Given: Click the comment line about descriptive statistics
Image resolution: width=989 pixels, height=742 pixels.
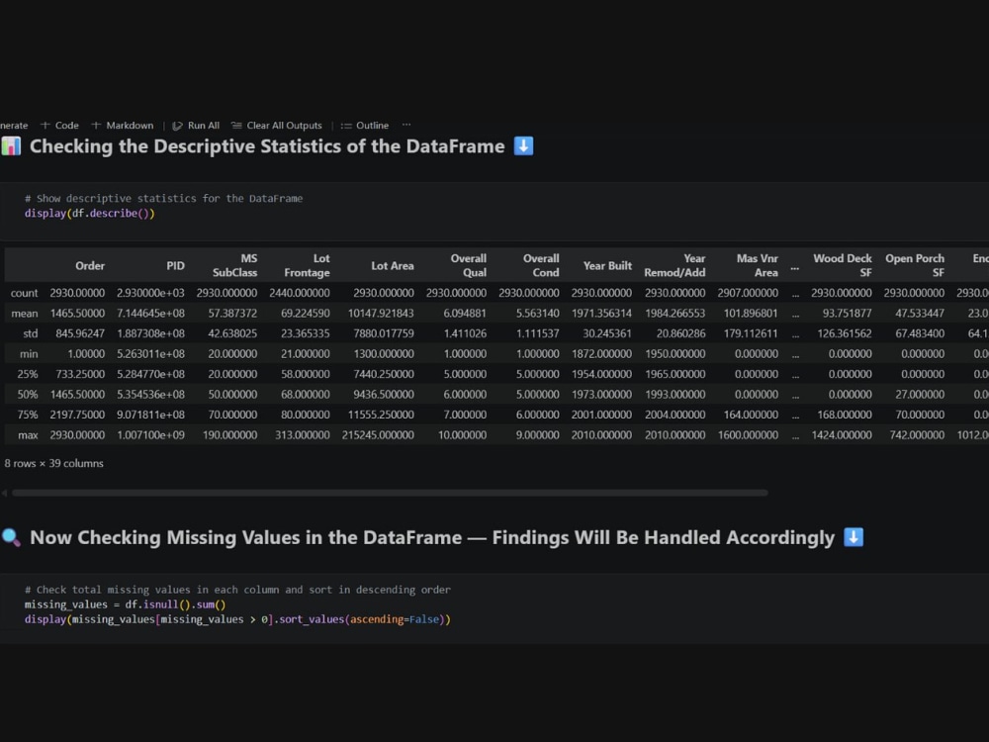Looking at the screenshot, I should pyautogui.click(x=163, y=198).
